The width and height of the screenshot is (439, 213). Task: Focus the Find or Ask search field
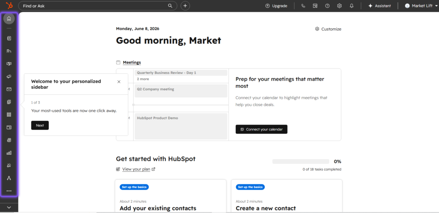tap(98, 6)
